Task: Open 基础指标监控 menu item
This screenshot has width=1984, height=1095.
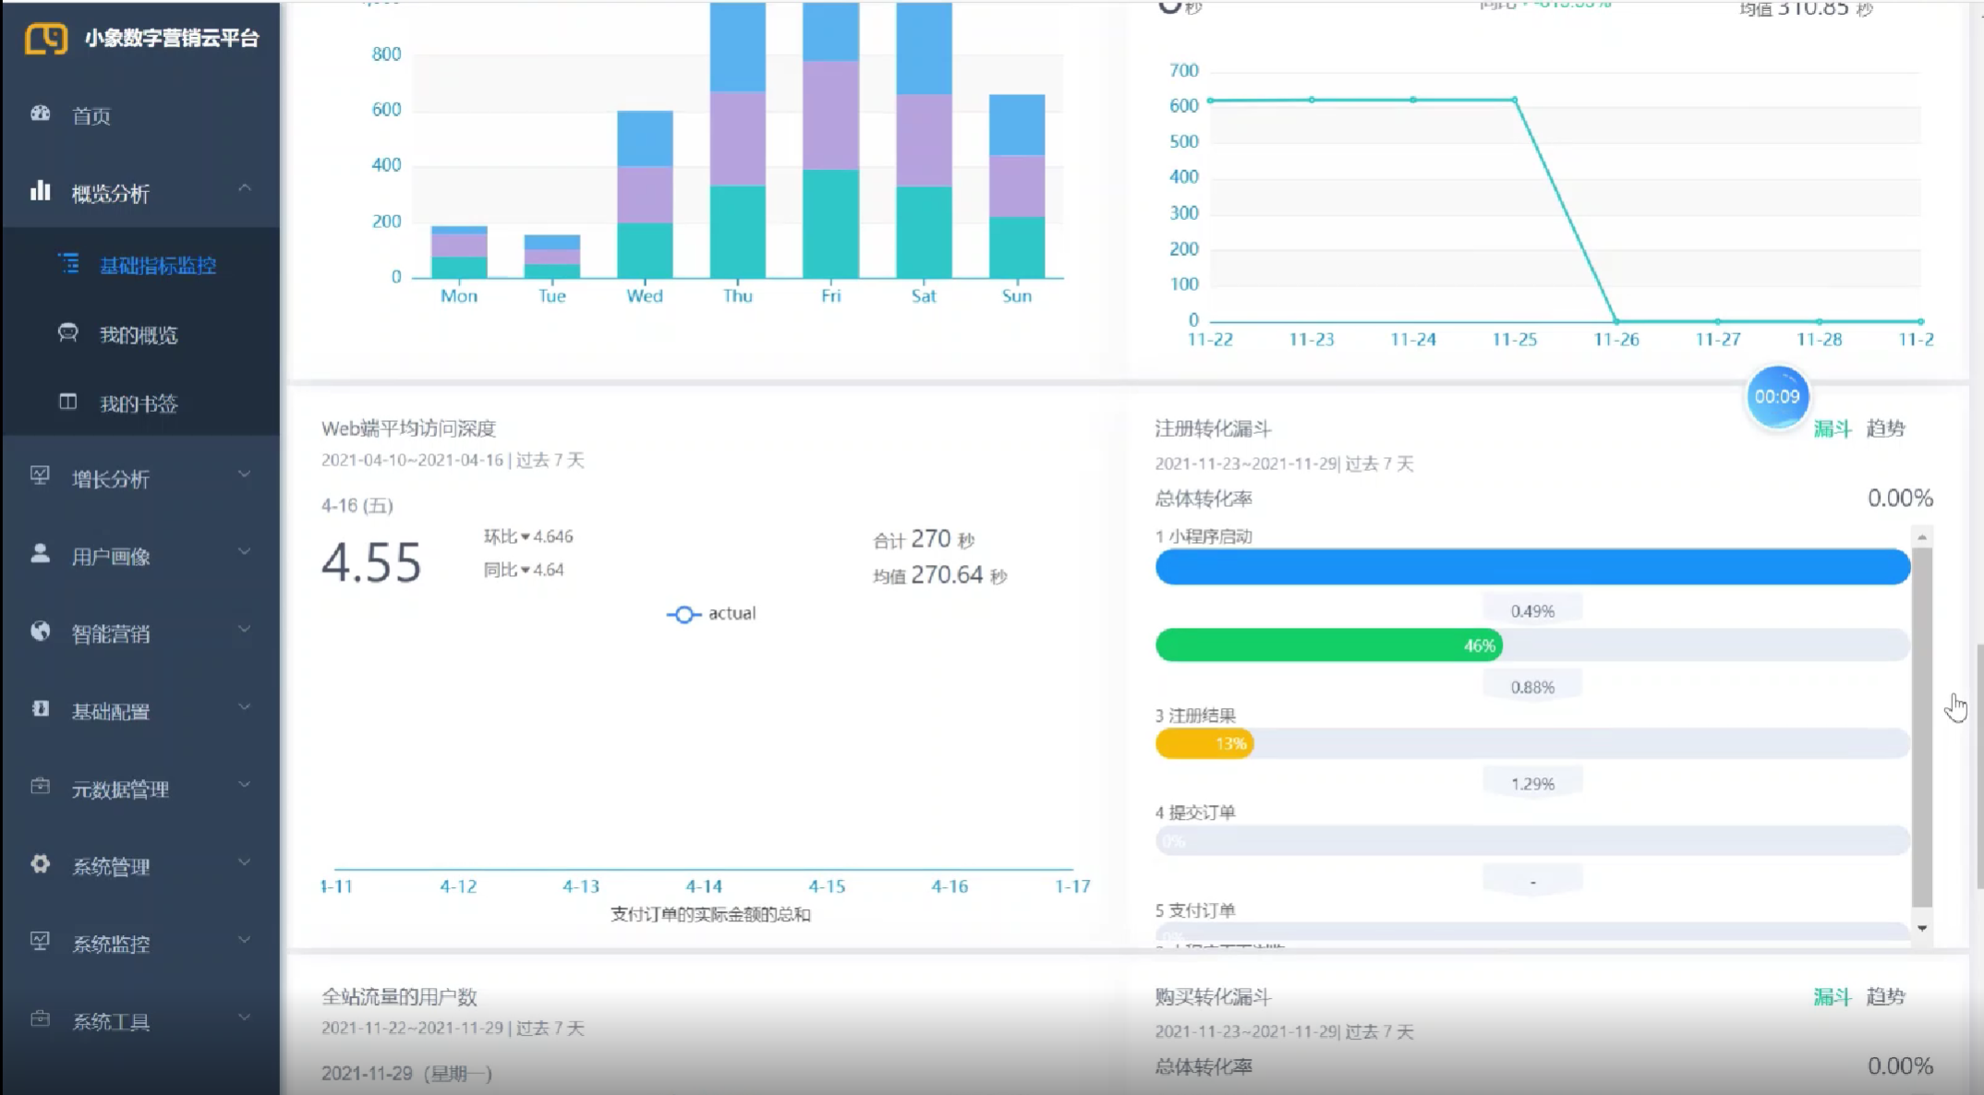Action: 157,266
